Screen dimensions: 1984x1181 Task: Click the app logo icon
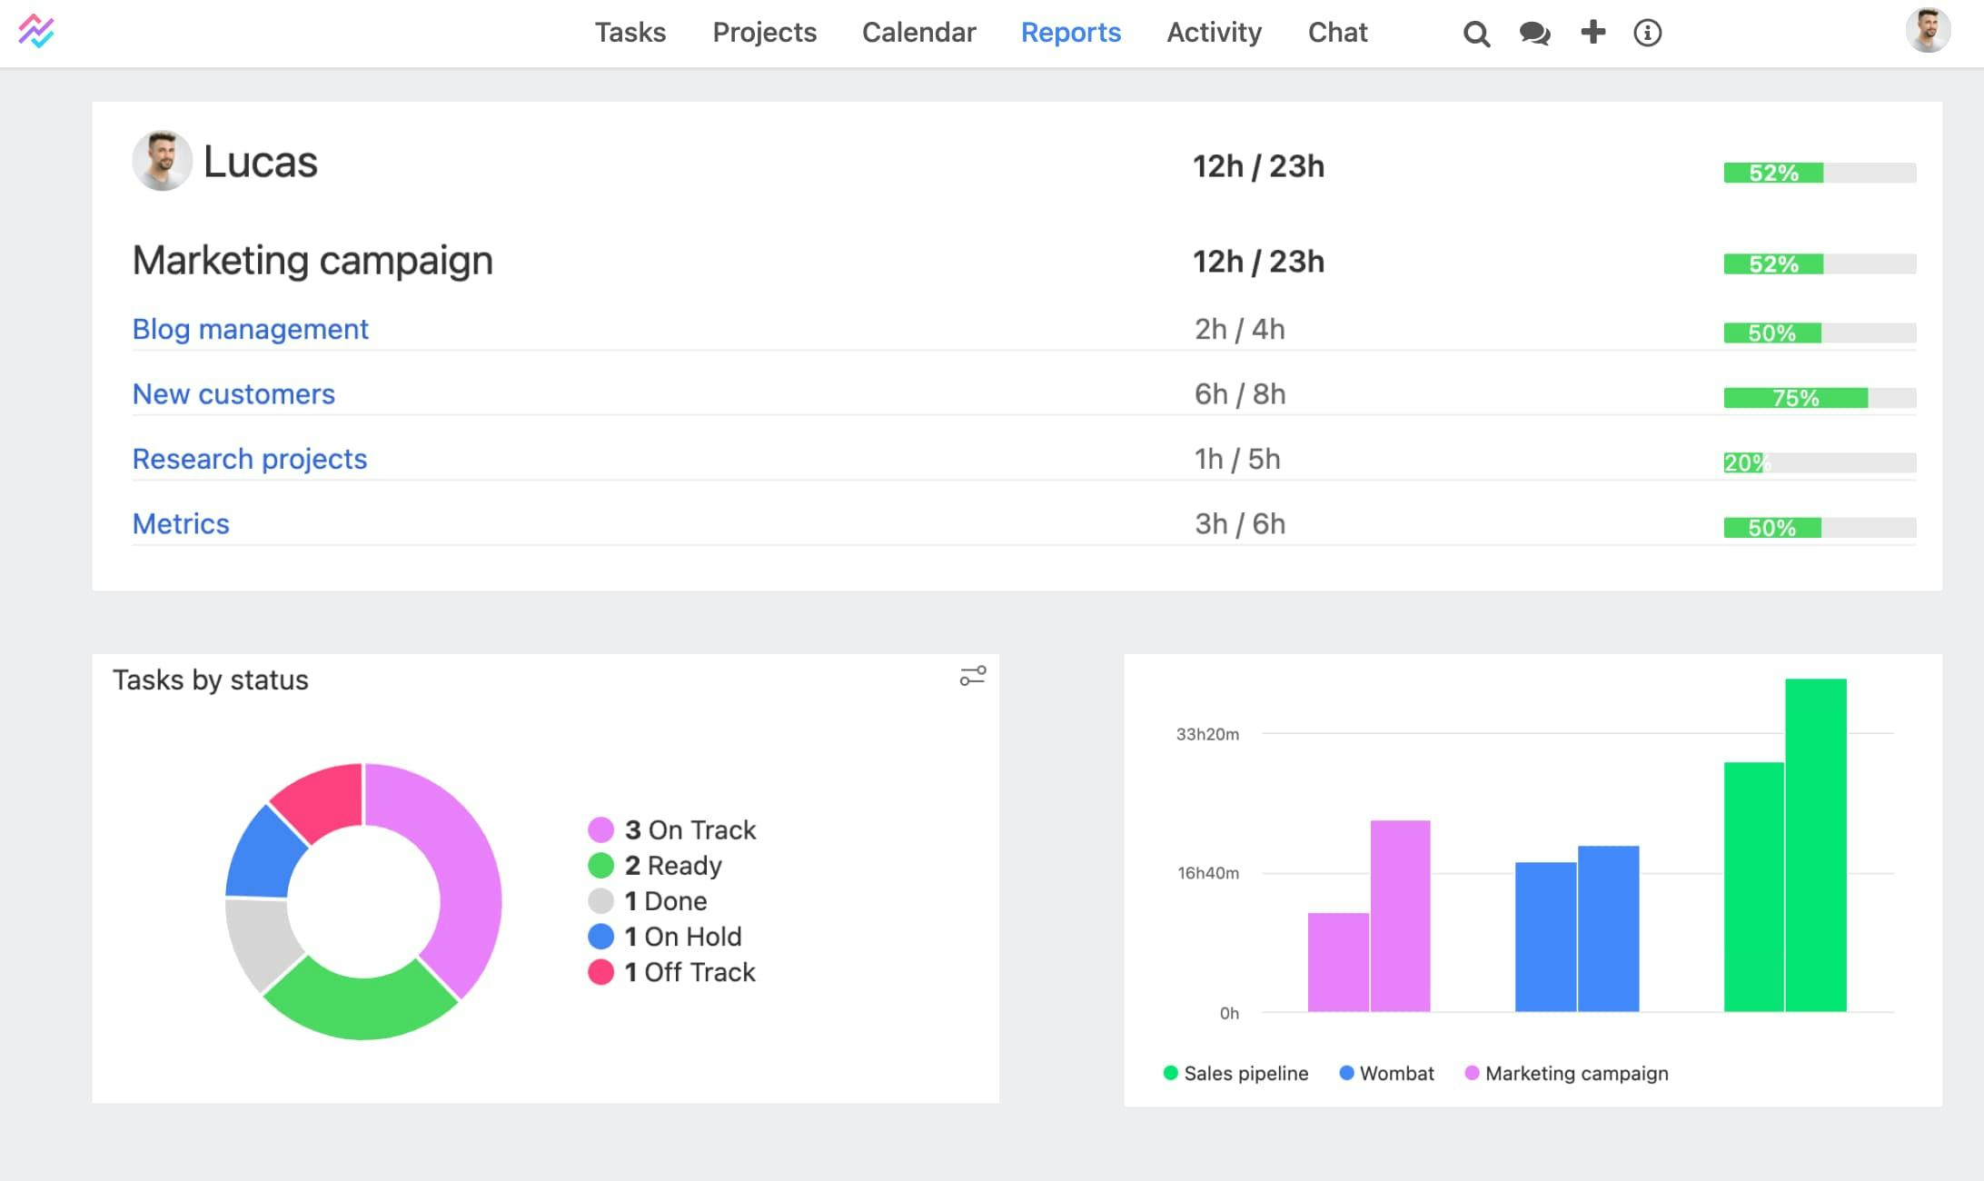pyautogui.click(x=36, y=32)
